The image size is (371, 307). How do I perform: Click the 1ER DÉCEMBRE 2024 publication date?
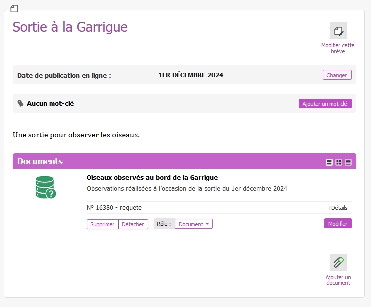[x=191, y=75]
